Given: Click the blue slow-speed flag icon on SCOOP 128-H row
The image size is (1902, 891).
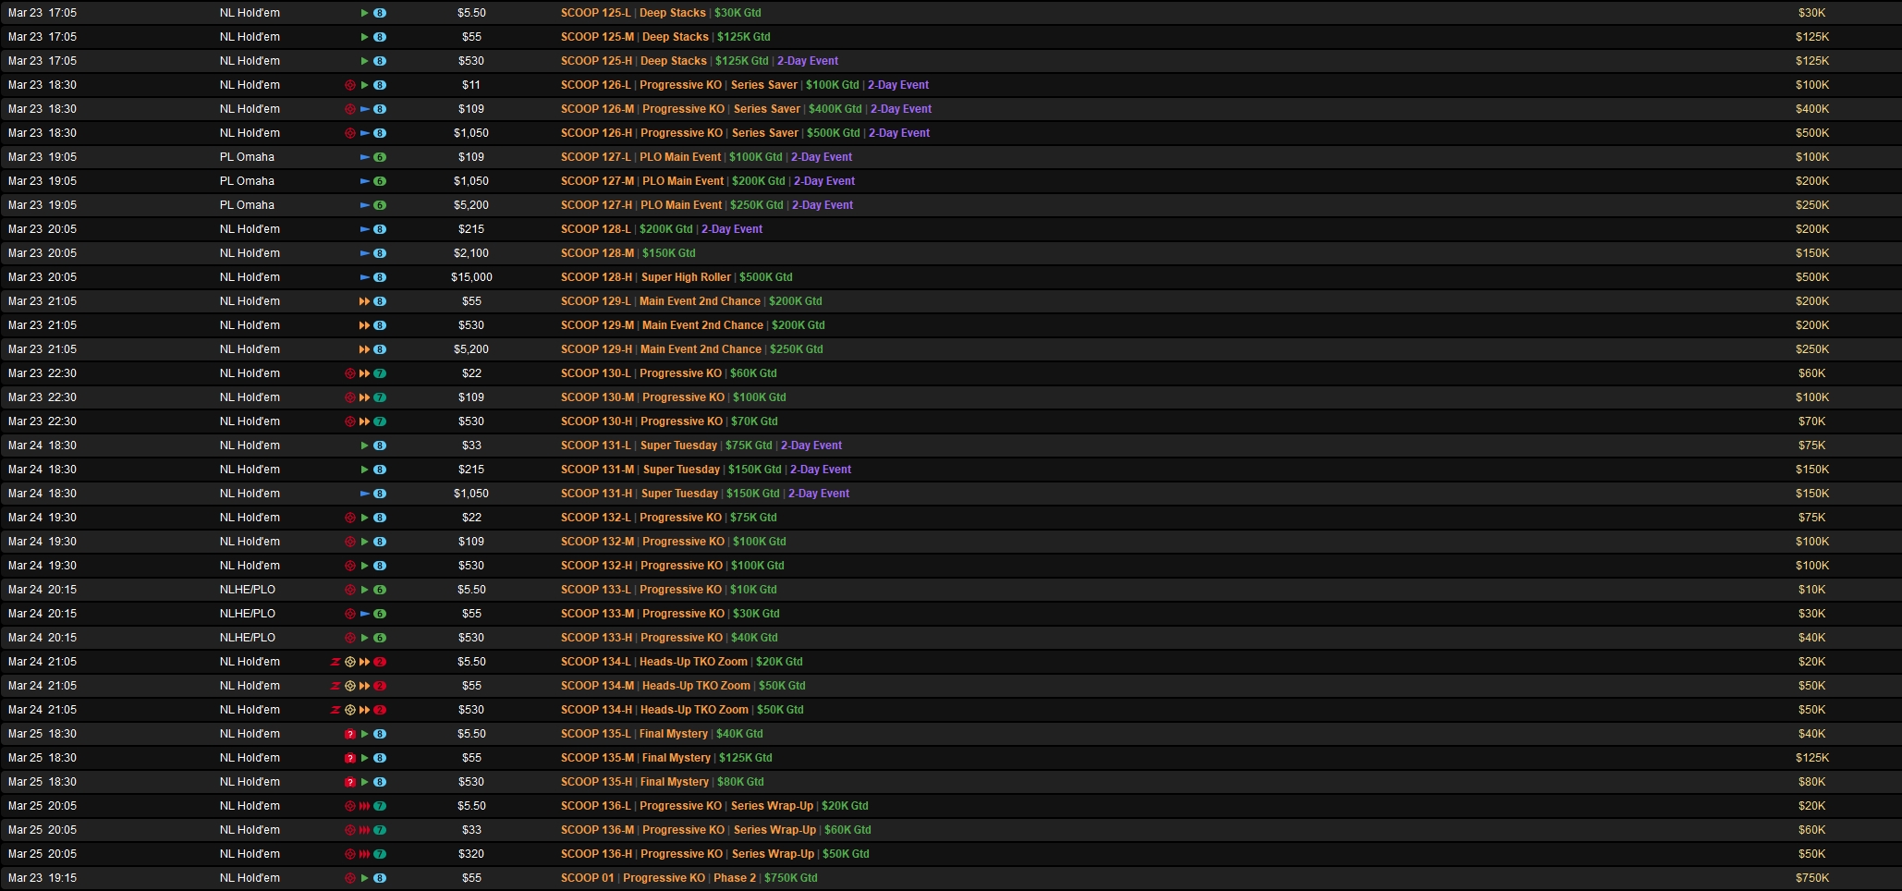Looking at the screenshot, I should click(x=364, y=277).
